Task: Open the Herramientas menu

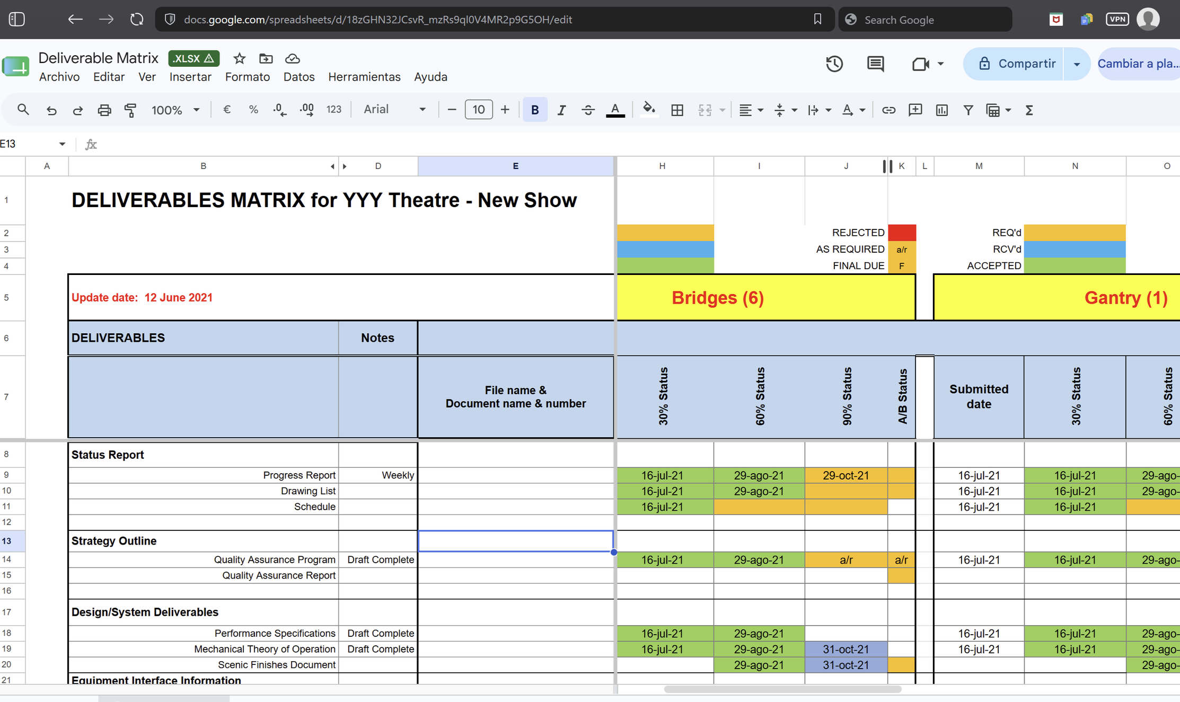Action: pyautogui.click(x=364, y=77)
